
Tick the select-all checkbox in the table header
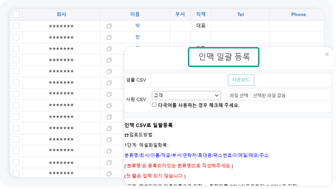coord(16,14)
